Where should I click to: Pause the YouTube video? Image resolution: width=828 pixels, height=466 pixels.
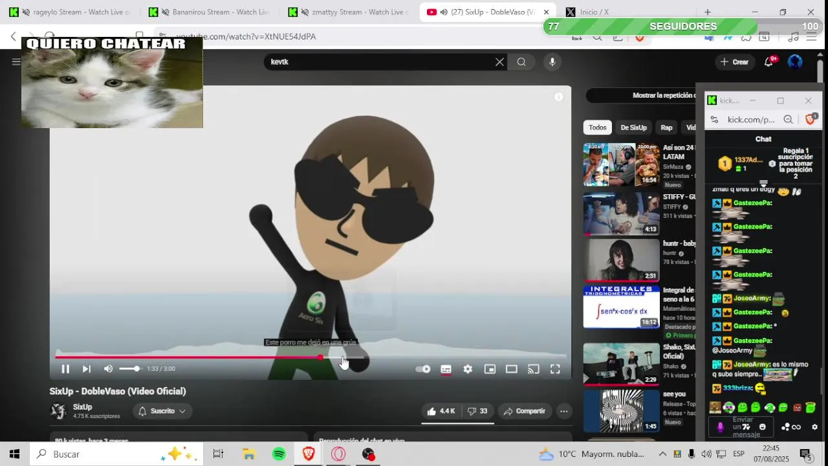65,369
